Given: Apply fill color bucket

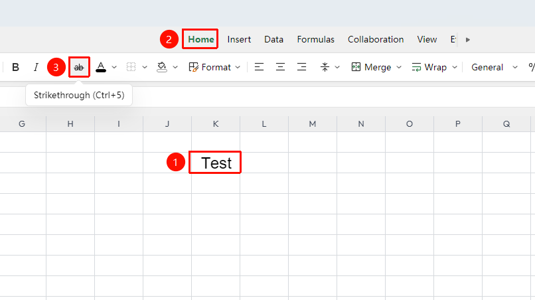Looking at the screenshot, I should (162, 67).
